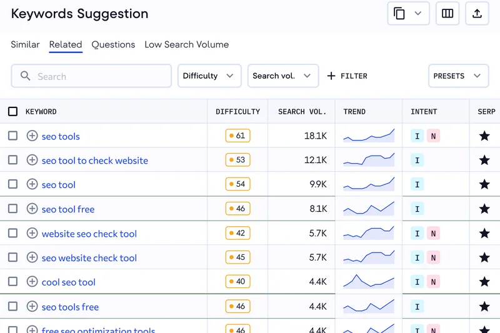The image size is (500, 333).
Task: Click the trend chart for 'seo tools'
Action: (369, 136)
